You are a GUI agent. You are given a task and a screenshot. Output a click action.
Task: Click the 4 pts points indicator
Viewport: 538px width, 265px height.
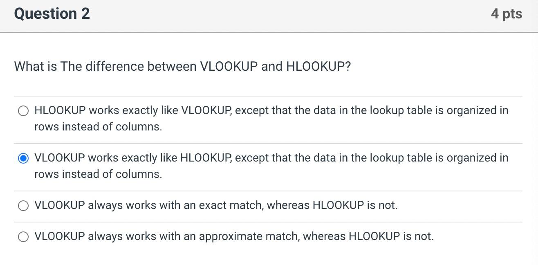coord(507,13)
